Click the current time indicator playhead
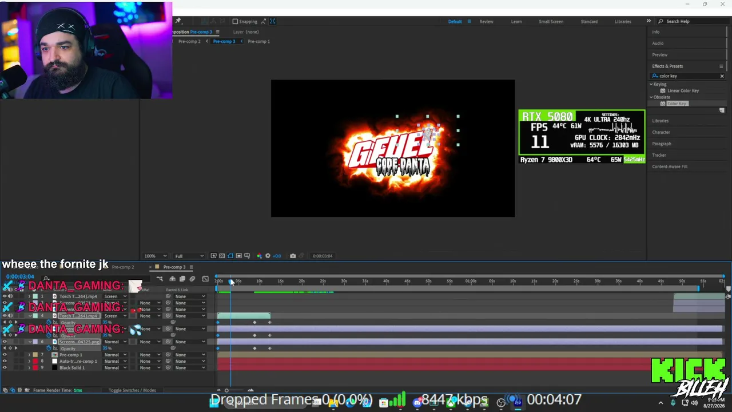This screenshot has height=412, width=732. point(231,281)
